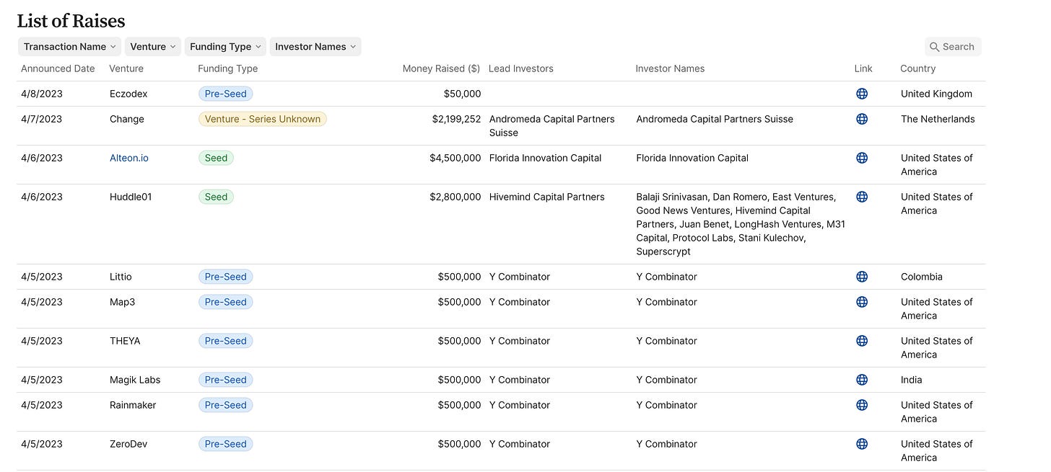
Task: Open the Huddle01 row globe link
Action: 862,197
